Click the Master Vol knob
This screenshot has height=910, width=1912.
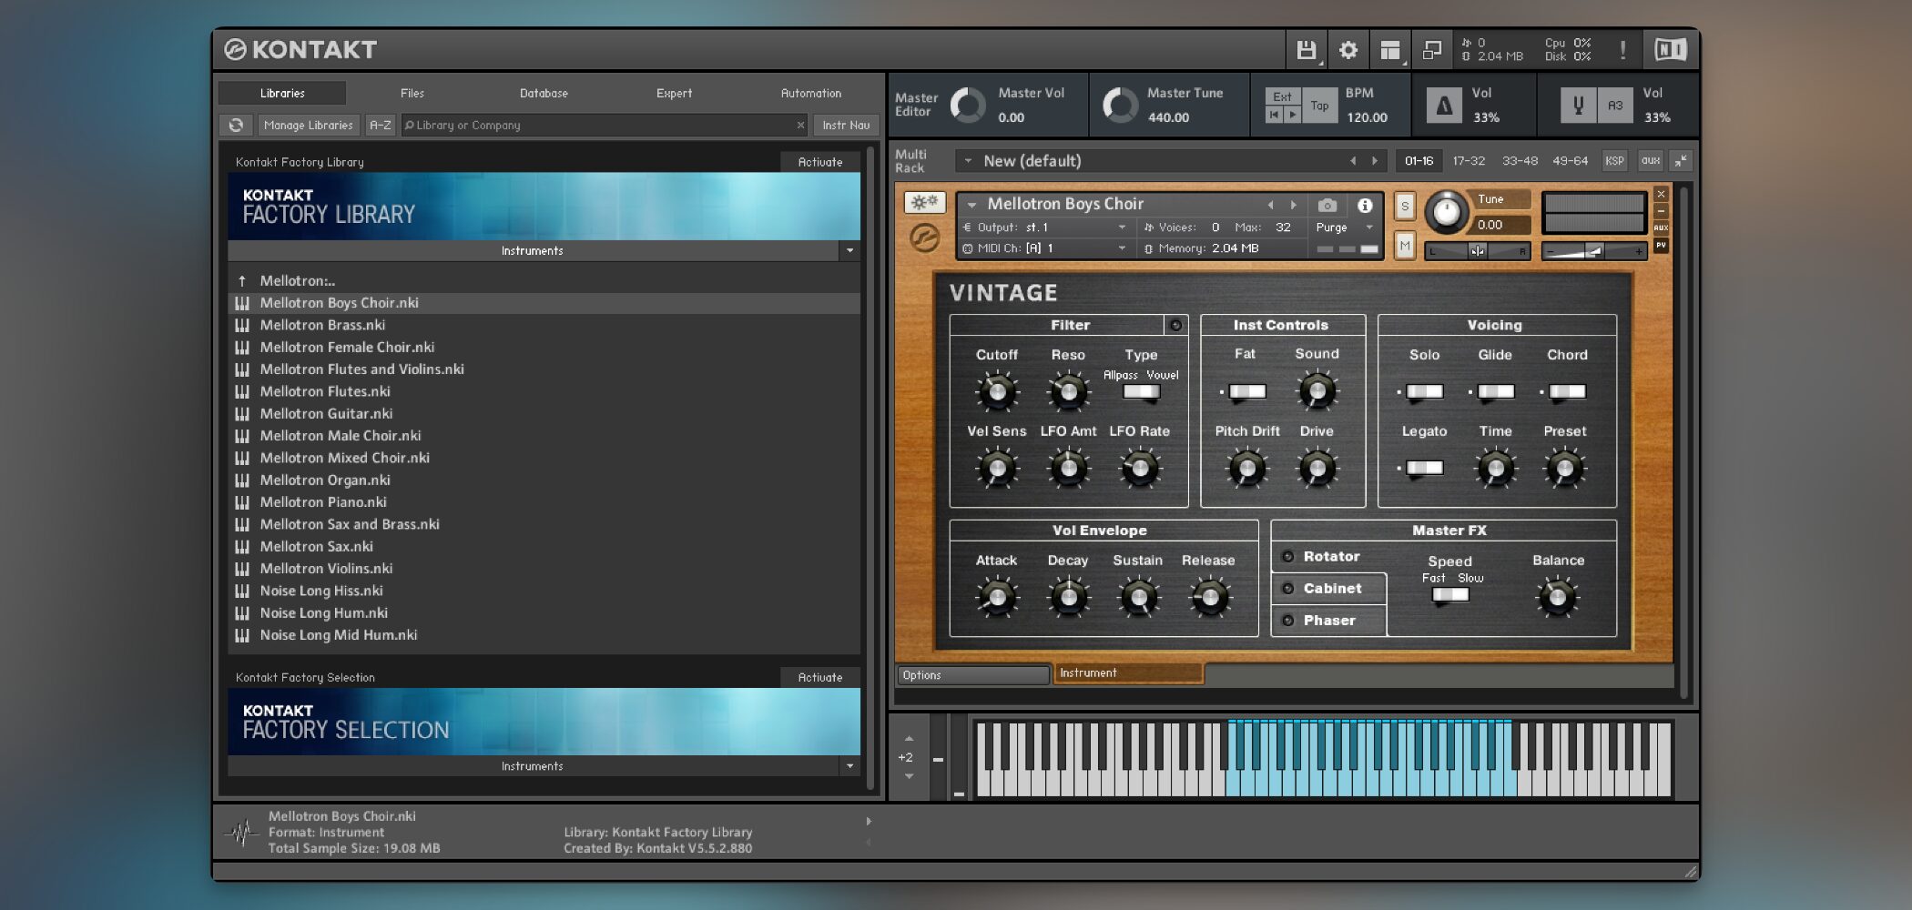coord(968,106)
